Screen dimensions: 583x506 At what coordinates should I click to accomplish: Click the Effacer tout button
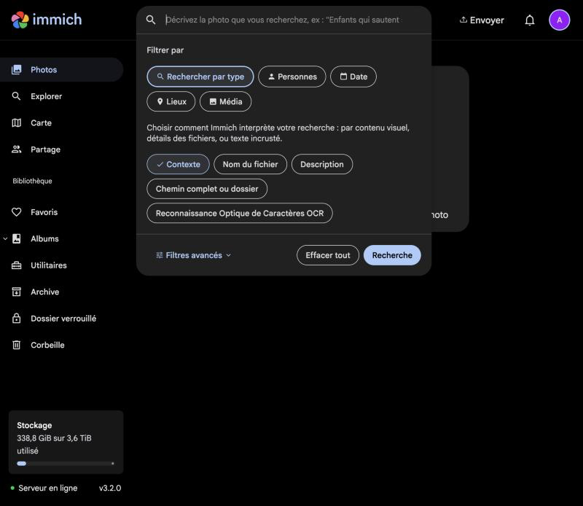click(328, 255)
